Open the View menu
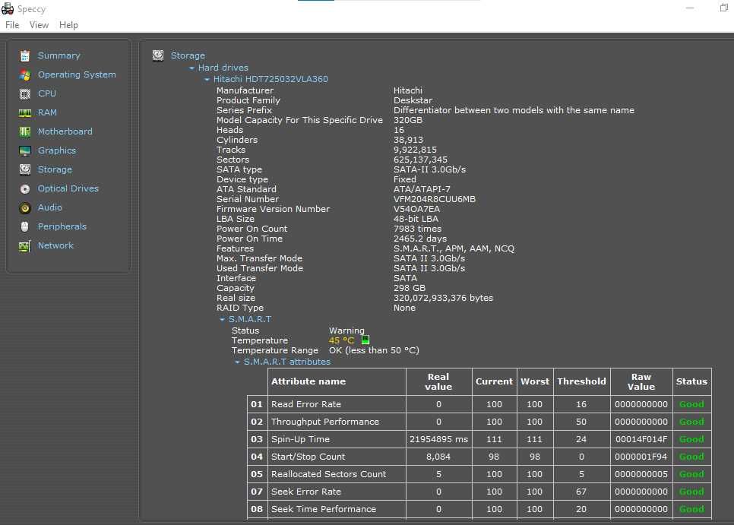Screen dimensions: 734x525 click(x=39, y=25)
